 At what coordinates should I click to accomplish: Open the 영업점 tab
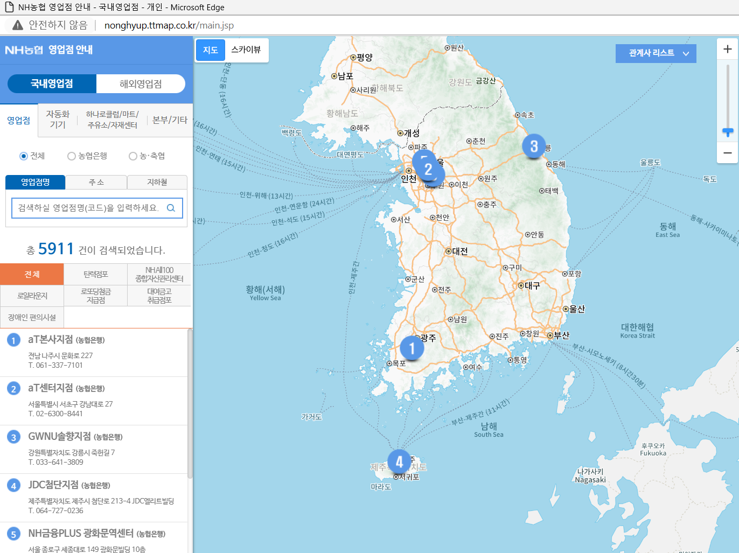click(19, 120)
